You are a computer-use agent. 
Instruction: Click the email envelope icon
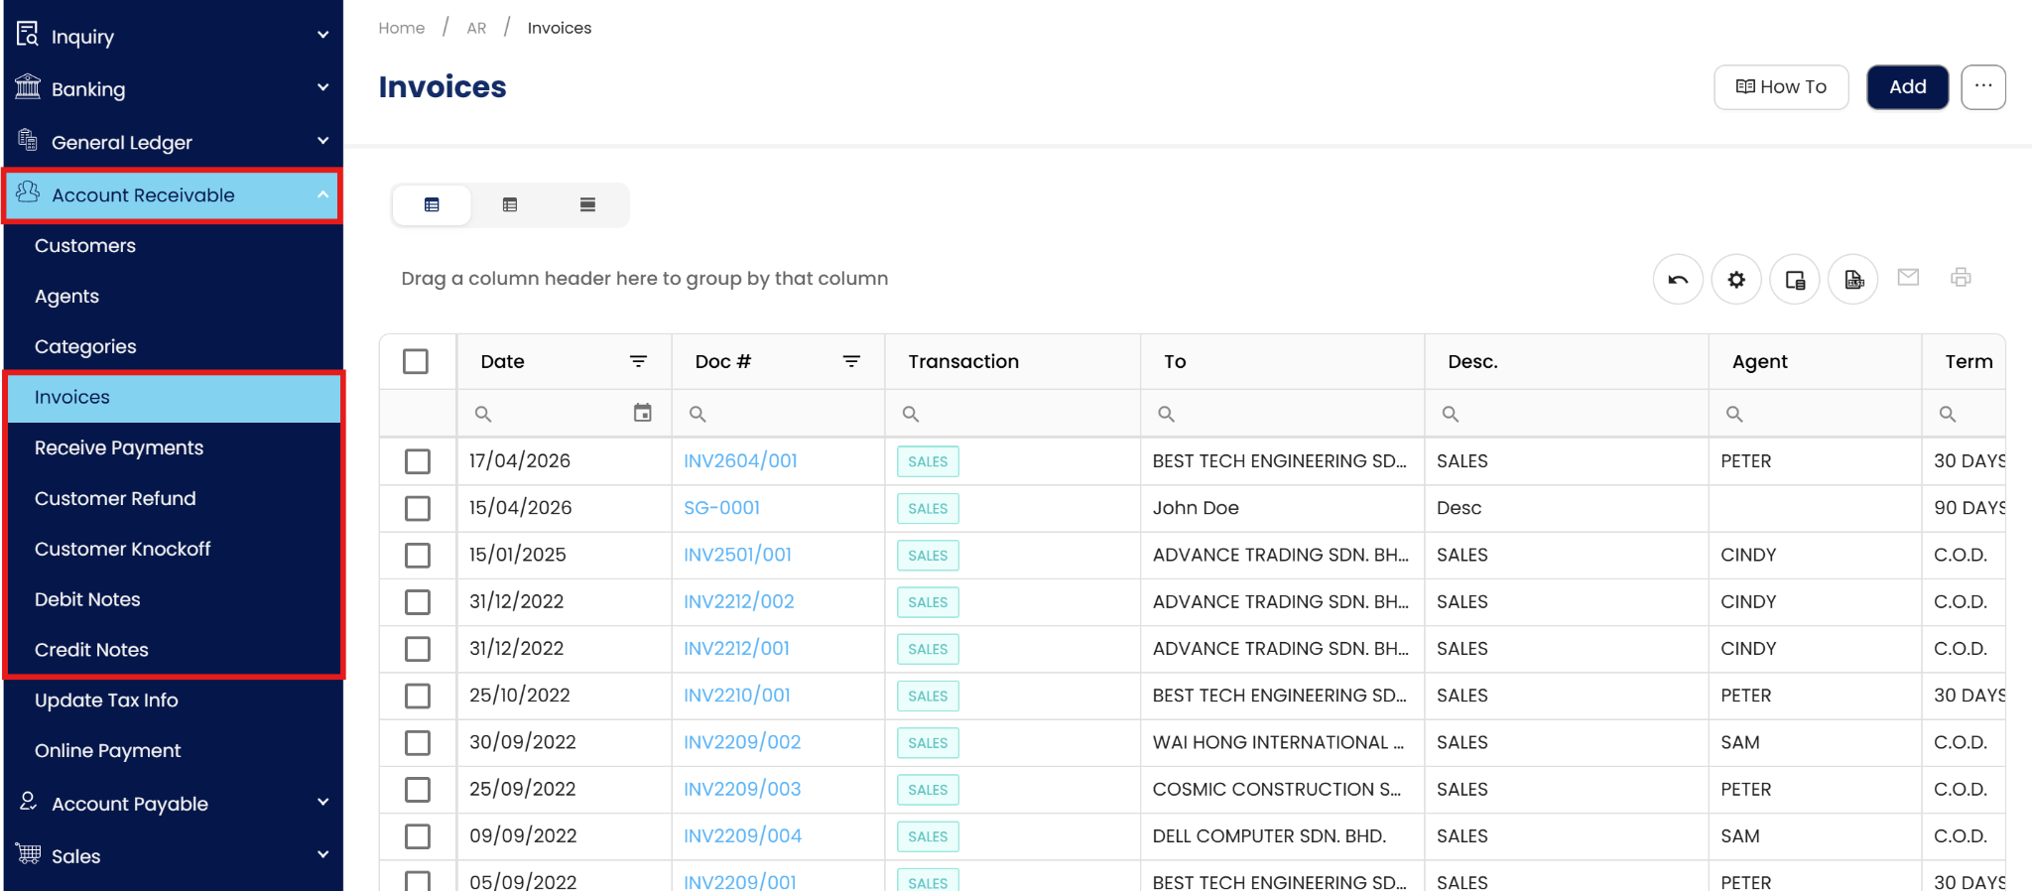1908,278
